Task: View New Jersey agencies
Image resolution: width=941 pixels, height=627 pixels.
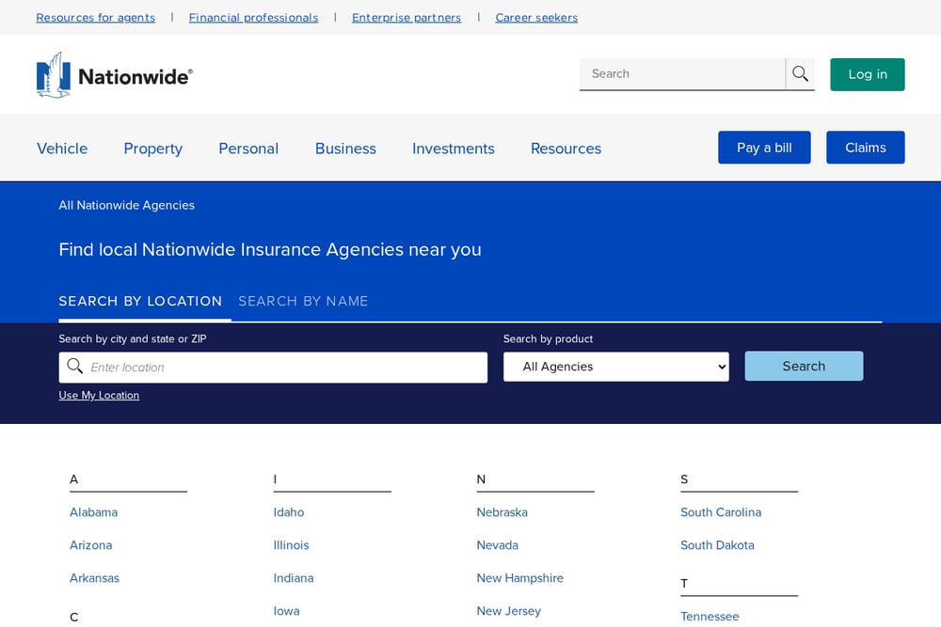Action: coord(508,611)
